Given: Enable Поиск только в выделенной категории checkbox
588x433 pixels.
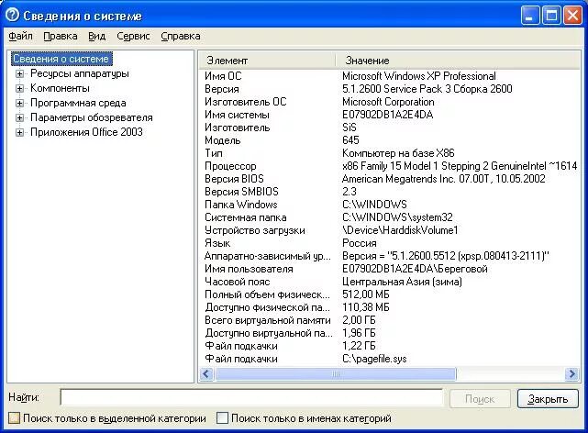Looking at the screenshot, I should click(x=15, y=418).
